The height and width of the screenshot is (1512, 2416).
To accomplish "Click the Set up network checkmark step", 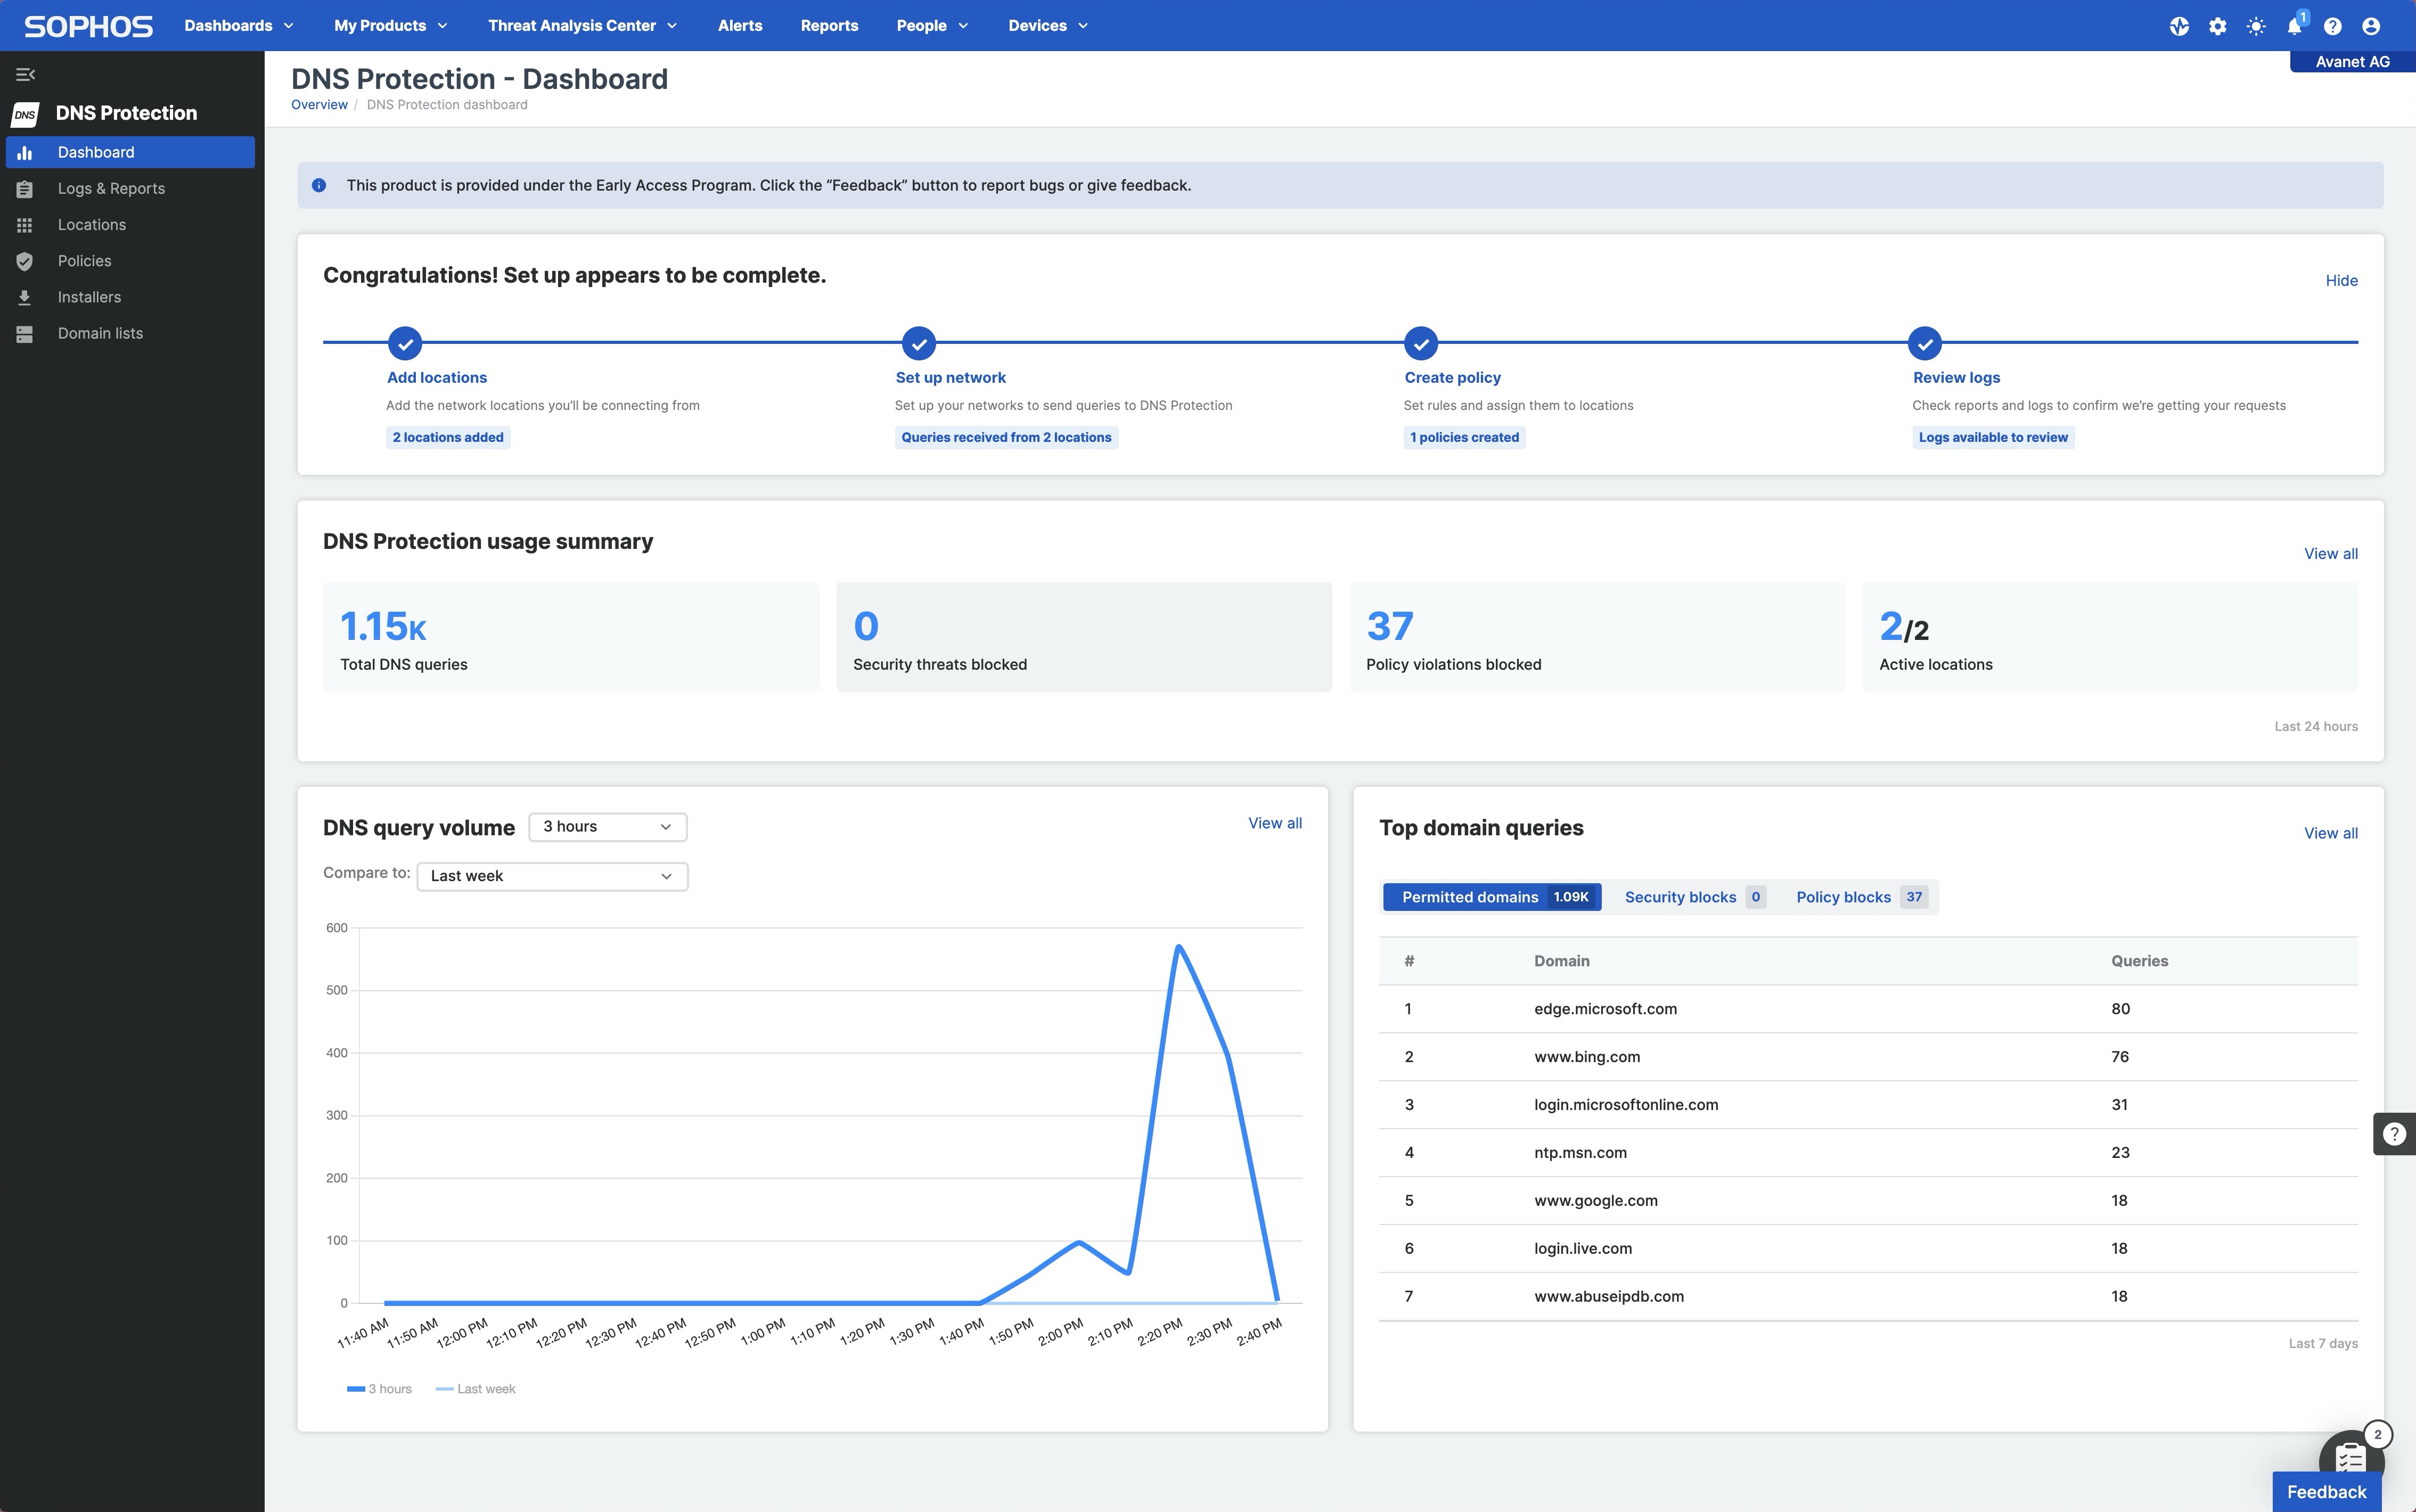I will [x=919, y=343].
